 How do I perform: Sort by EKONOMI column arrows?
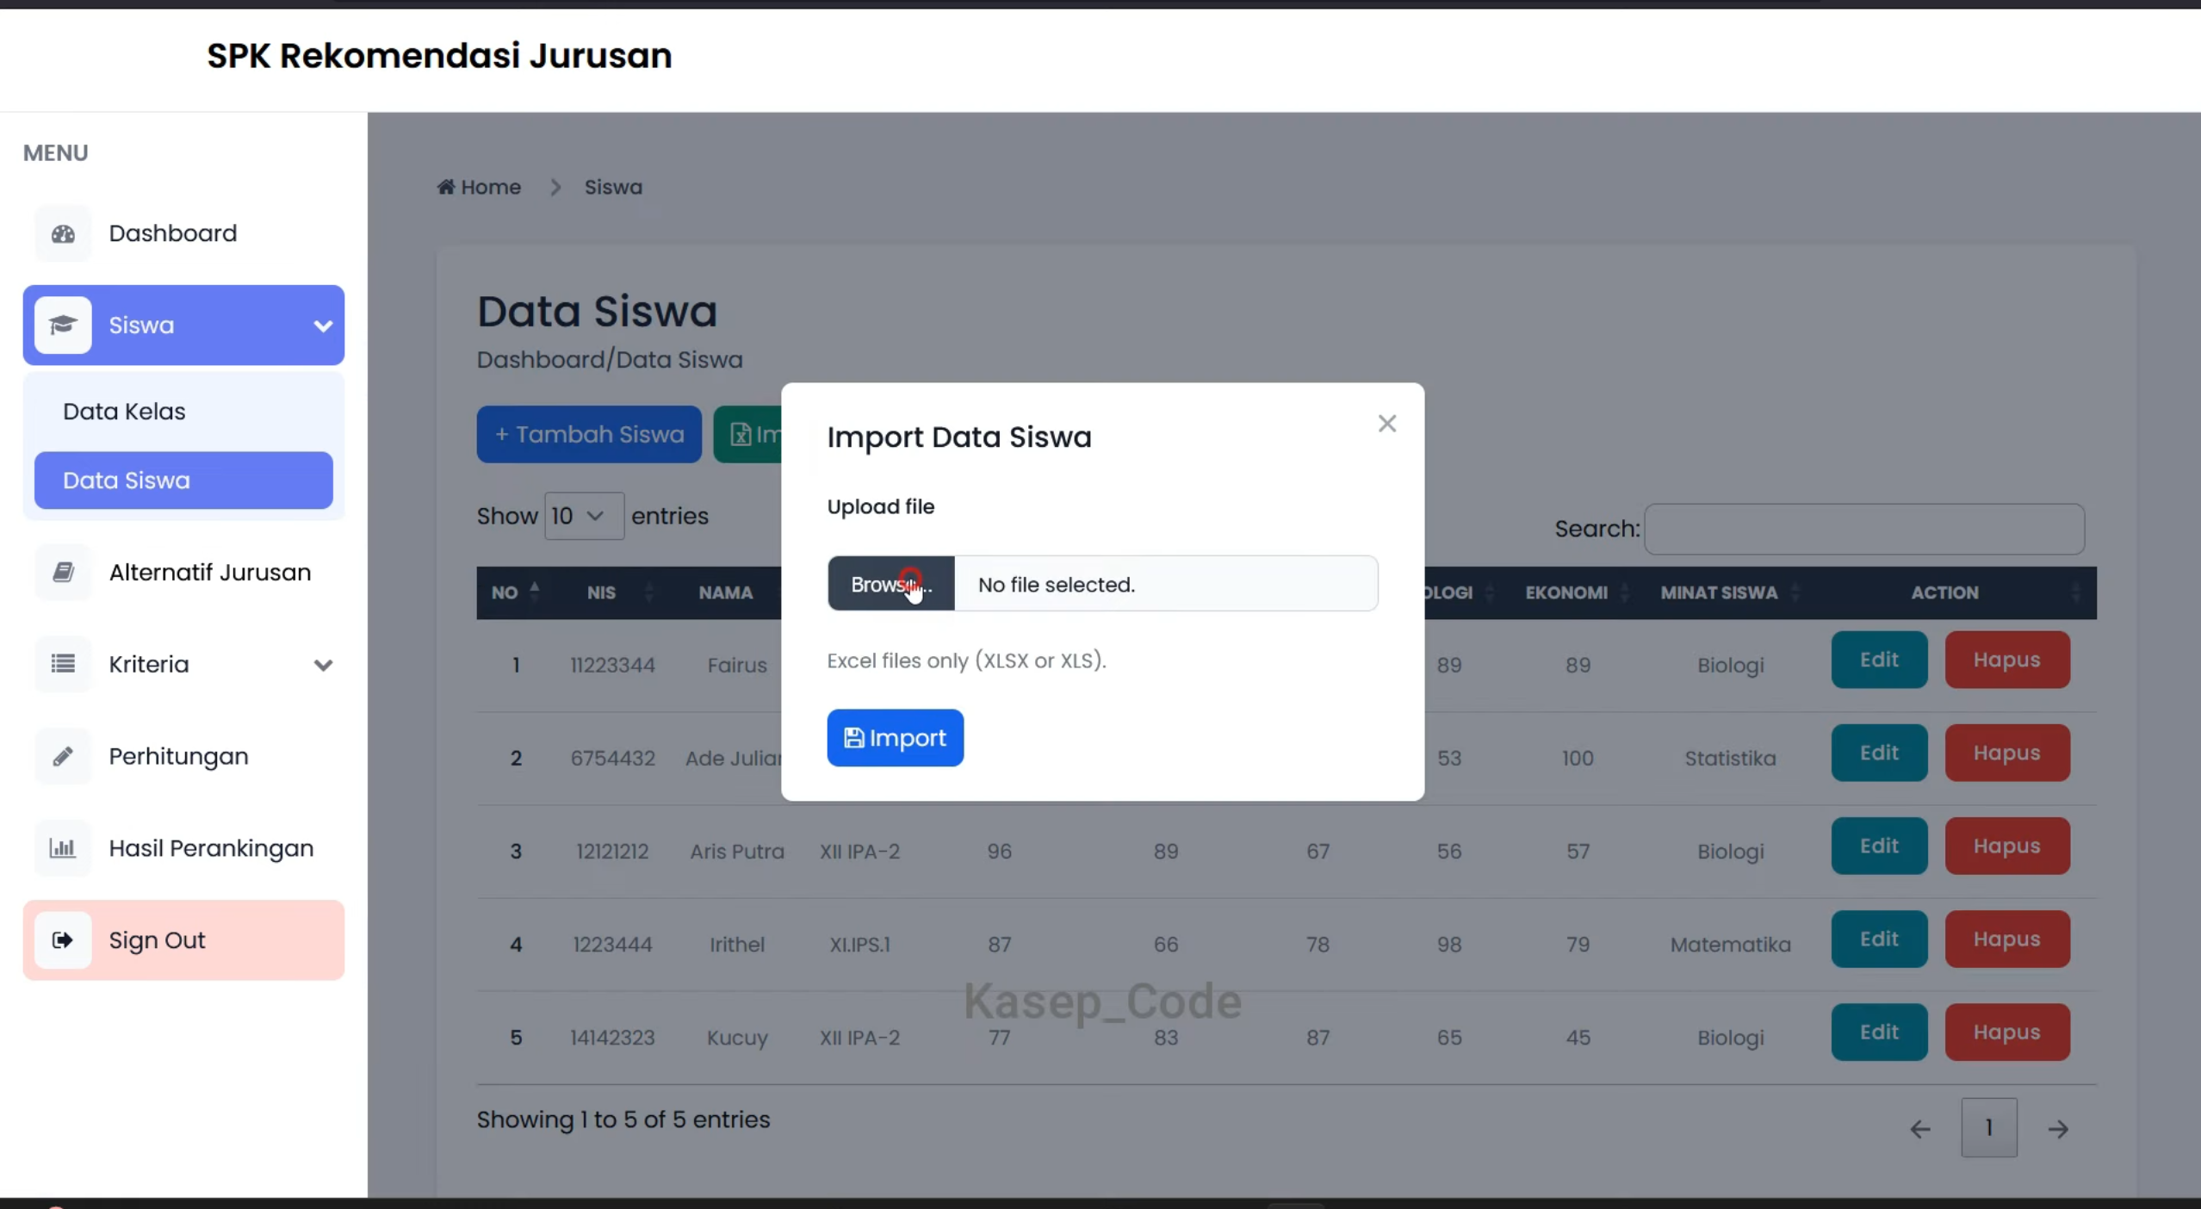pos(1624,592)
